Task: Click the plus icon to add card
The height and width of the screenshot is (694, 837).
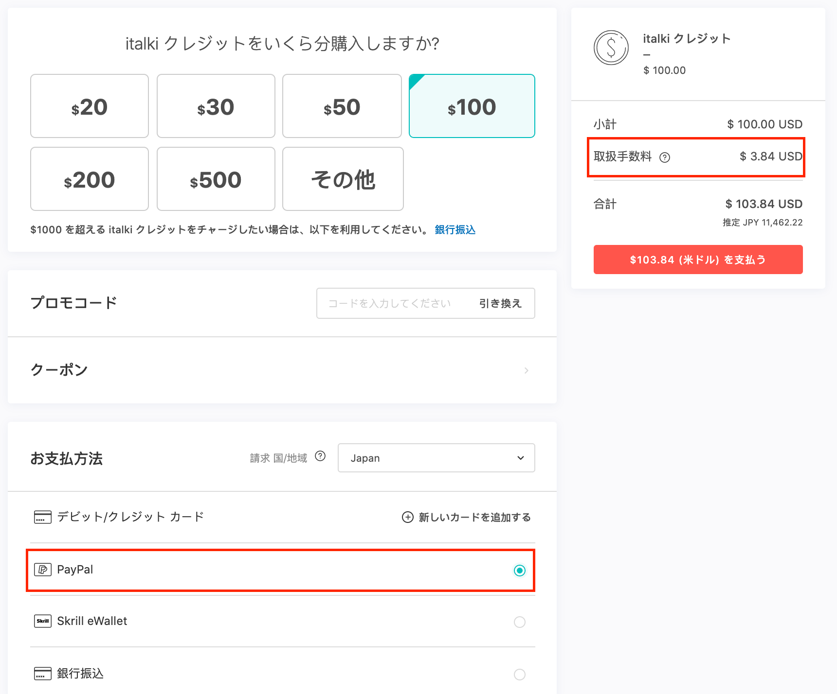Action: pos(408,517)
